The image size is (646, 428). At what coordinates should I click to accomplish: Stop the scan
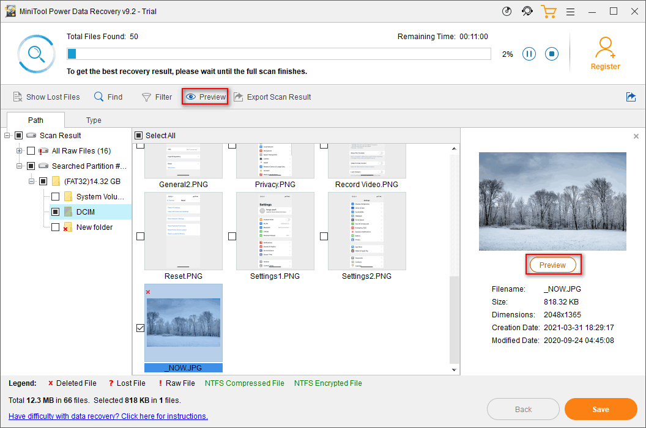[x=552, y=54]
